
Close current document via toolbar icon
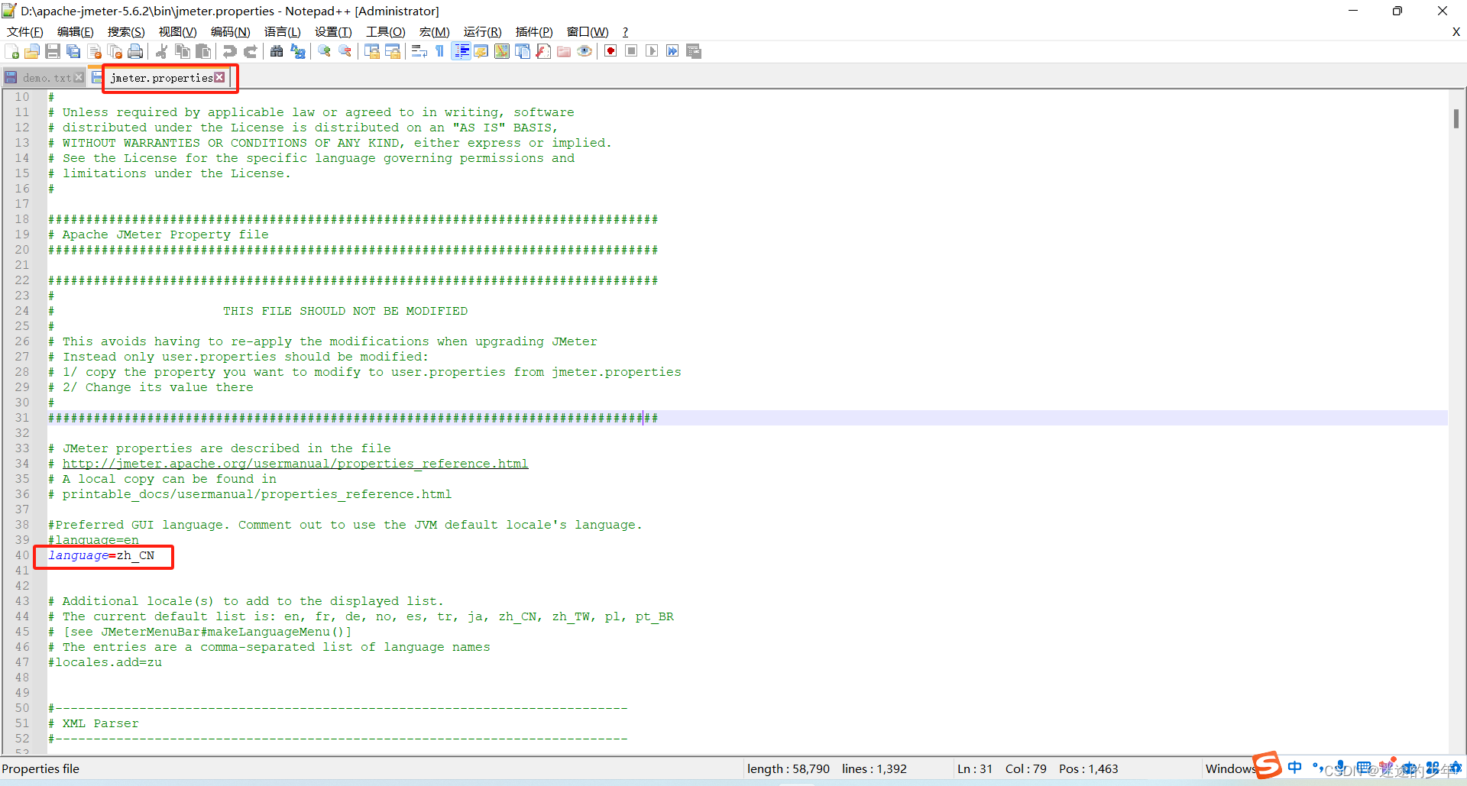point(95,51)
